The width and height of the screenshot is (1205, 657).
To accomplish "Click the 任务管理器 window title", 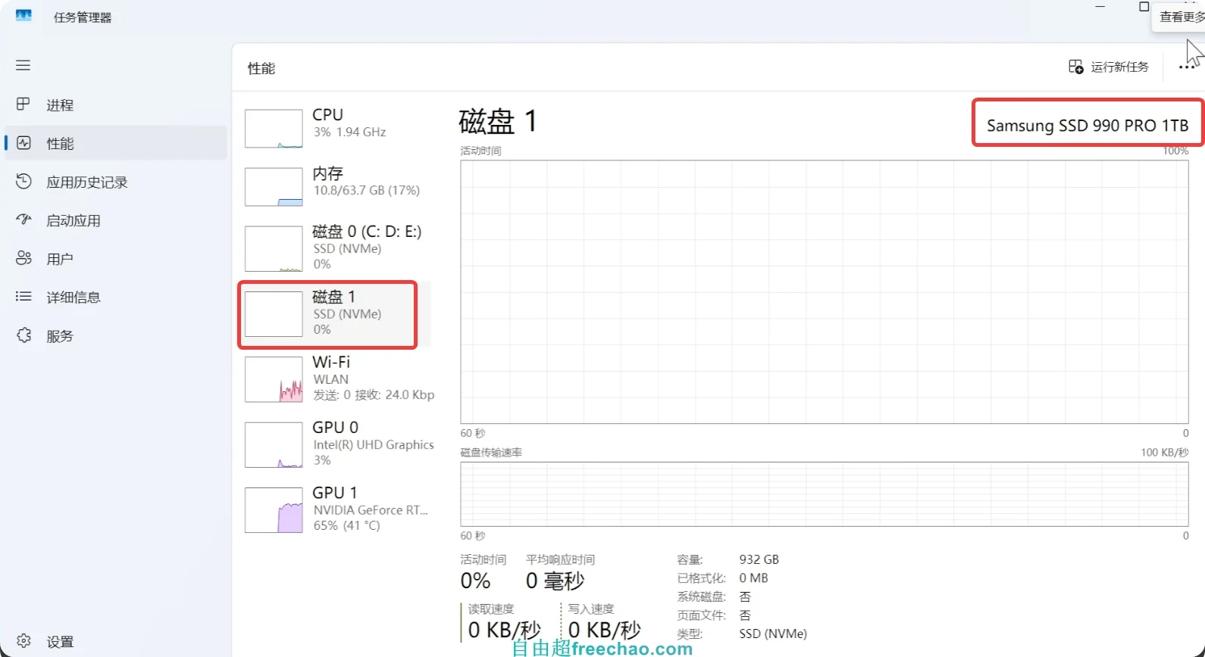I will pyautogui.click(x=83, y=17).
